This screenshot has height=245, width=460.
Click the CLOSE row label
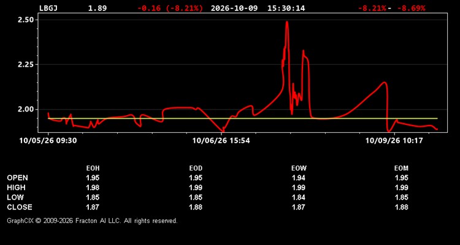point(20,207)
